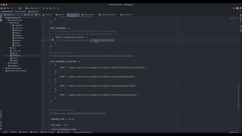This screenshot has width=242, height=136.
Task: Open the Problems tool window button
Action: coord(23,132)
